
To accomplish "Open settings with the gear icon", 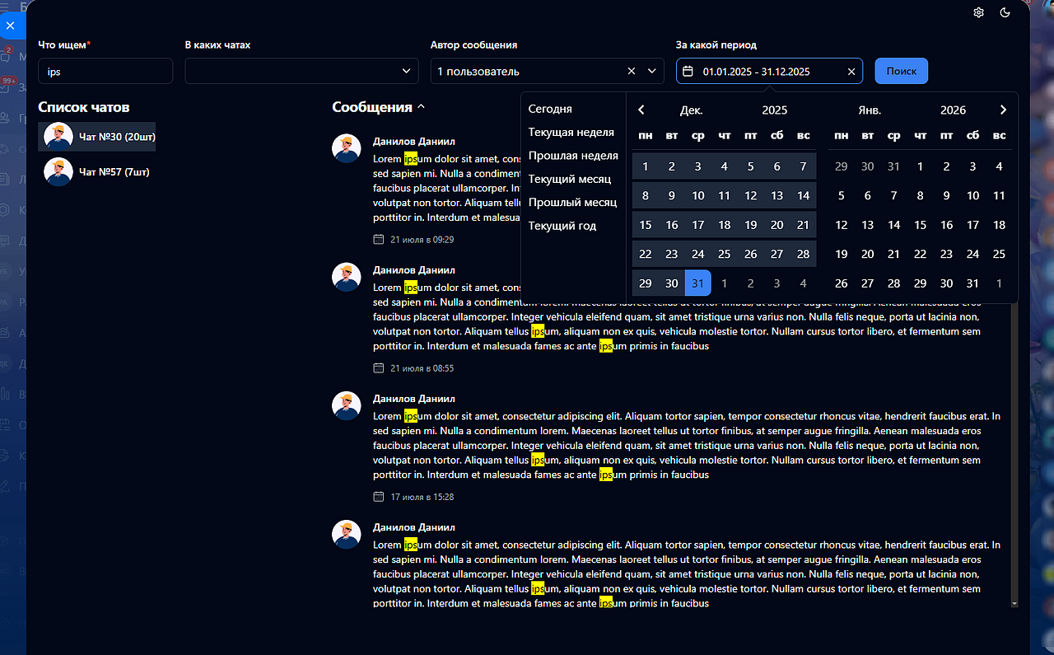I will [x=978, y=12].
